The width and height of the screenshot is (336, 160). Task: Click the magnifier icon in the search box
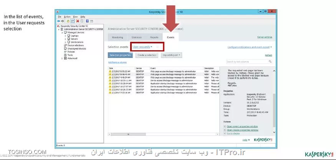tap(270, 61)
